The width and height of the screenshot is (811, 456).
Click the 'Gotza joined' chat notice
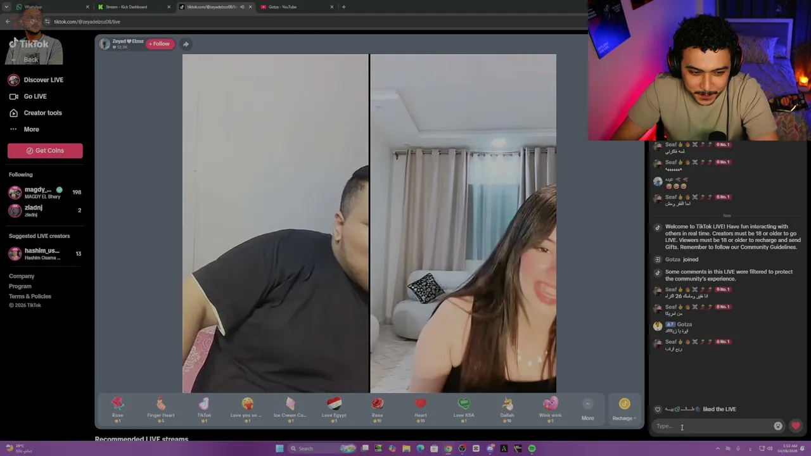point(682,260)
